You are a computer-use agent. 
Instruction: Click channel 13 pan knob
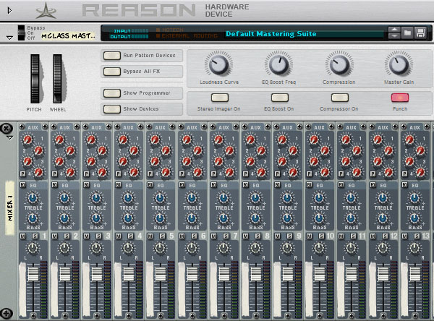414,248
